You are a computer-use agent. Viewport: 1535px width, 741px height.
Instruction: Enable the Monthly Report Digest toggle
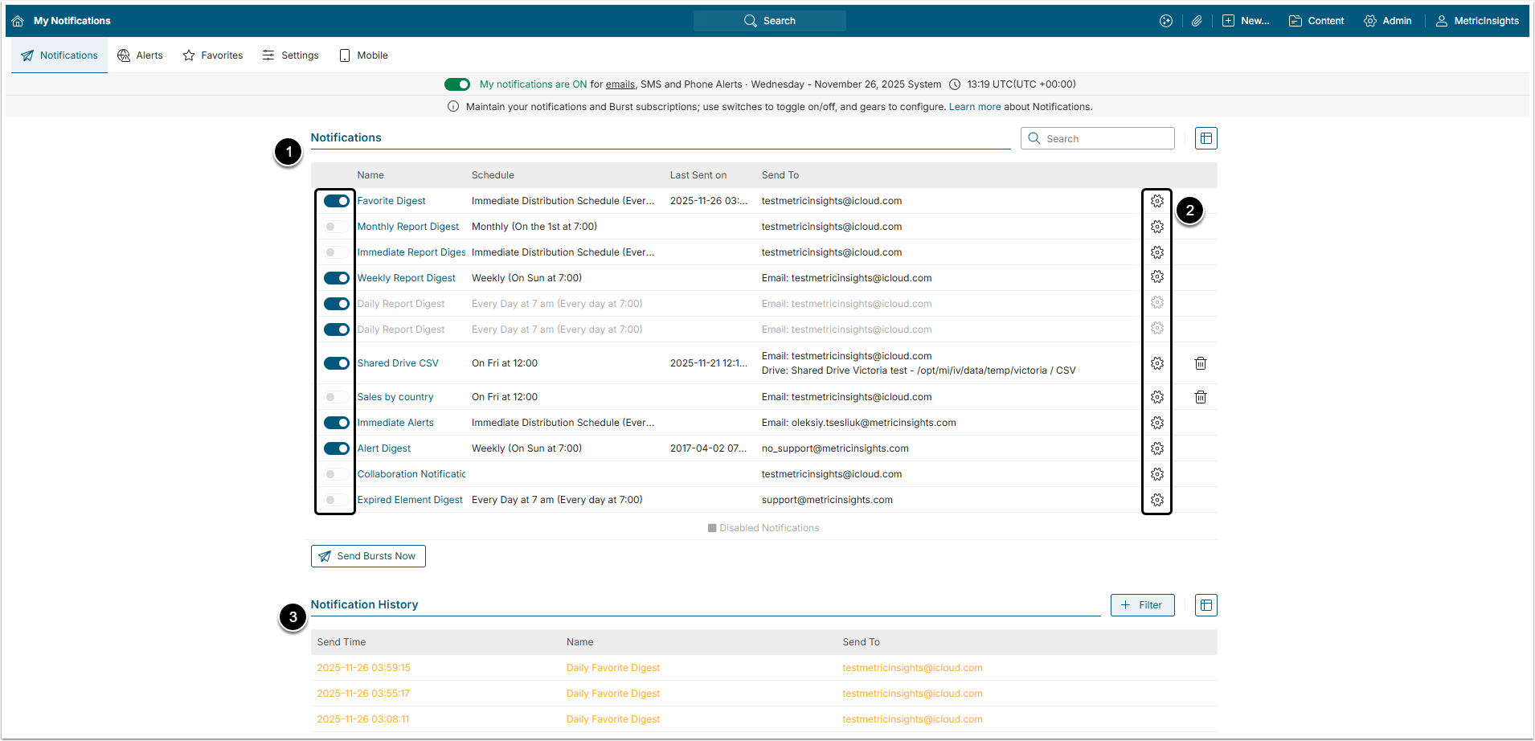[x=336, y=227]
